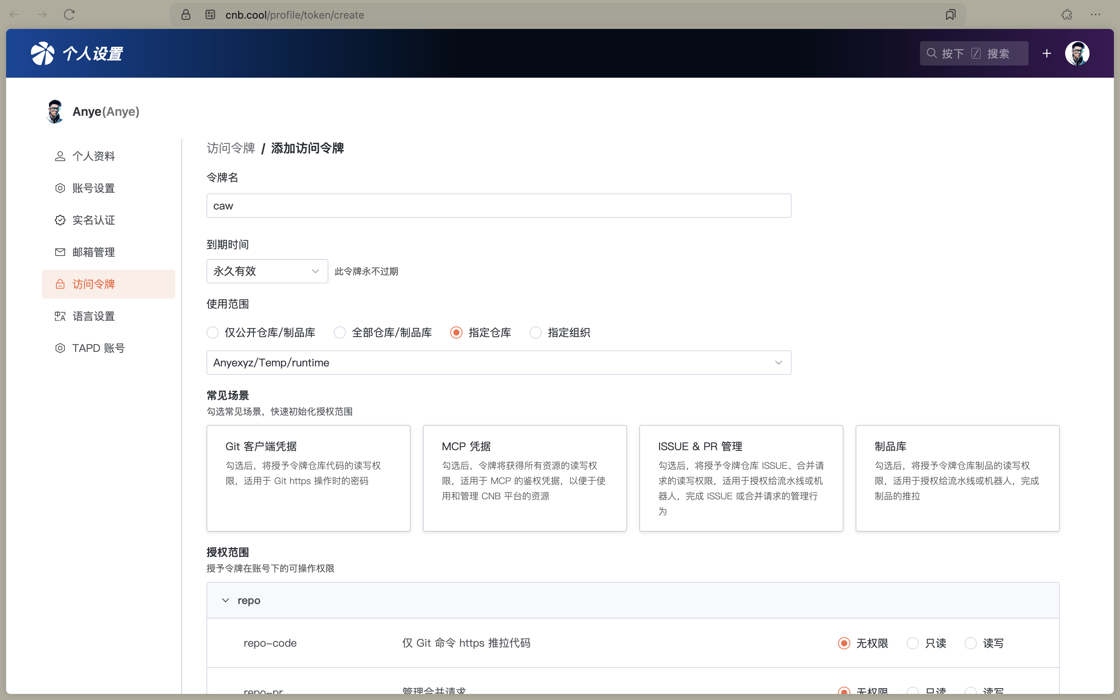Set repo-code permission to 无权限

click(844, 644)
